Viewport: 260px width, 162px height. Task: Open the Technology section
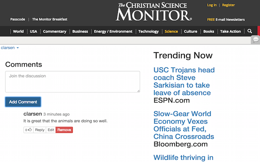tap(148, 31)
